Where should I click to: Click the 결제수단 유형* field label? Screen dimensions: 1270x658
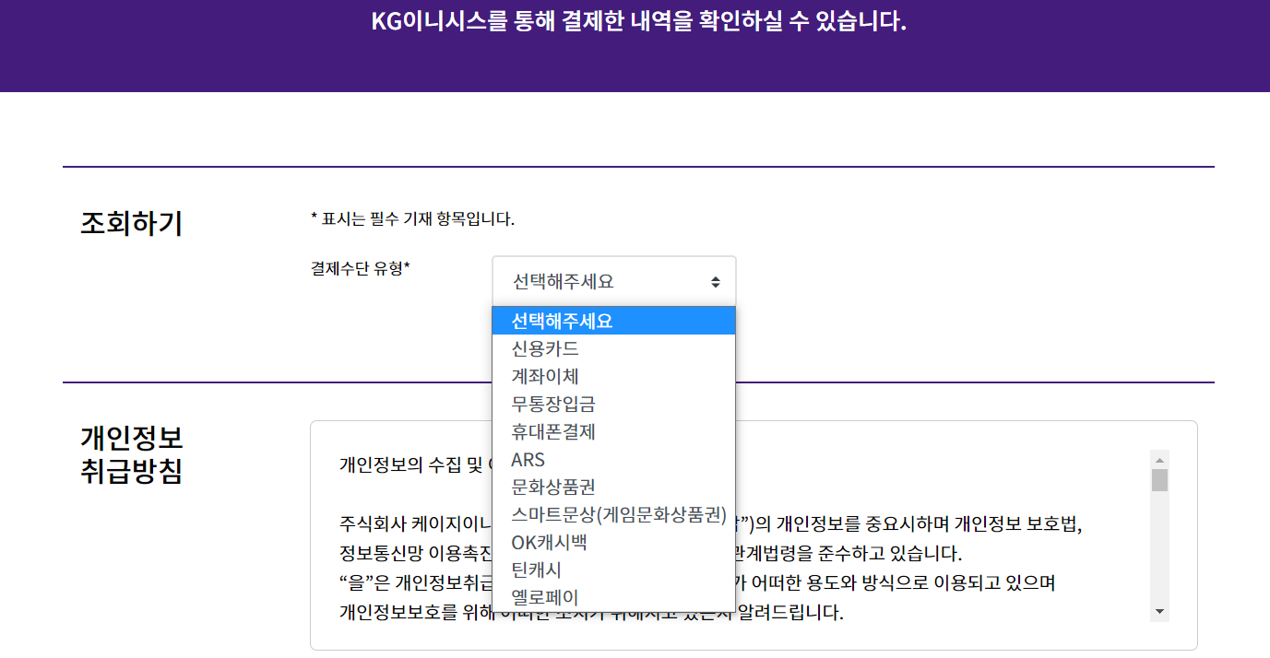coord(361,268)
